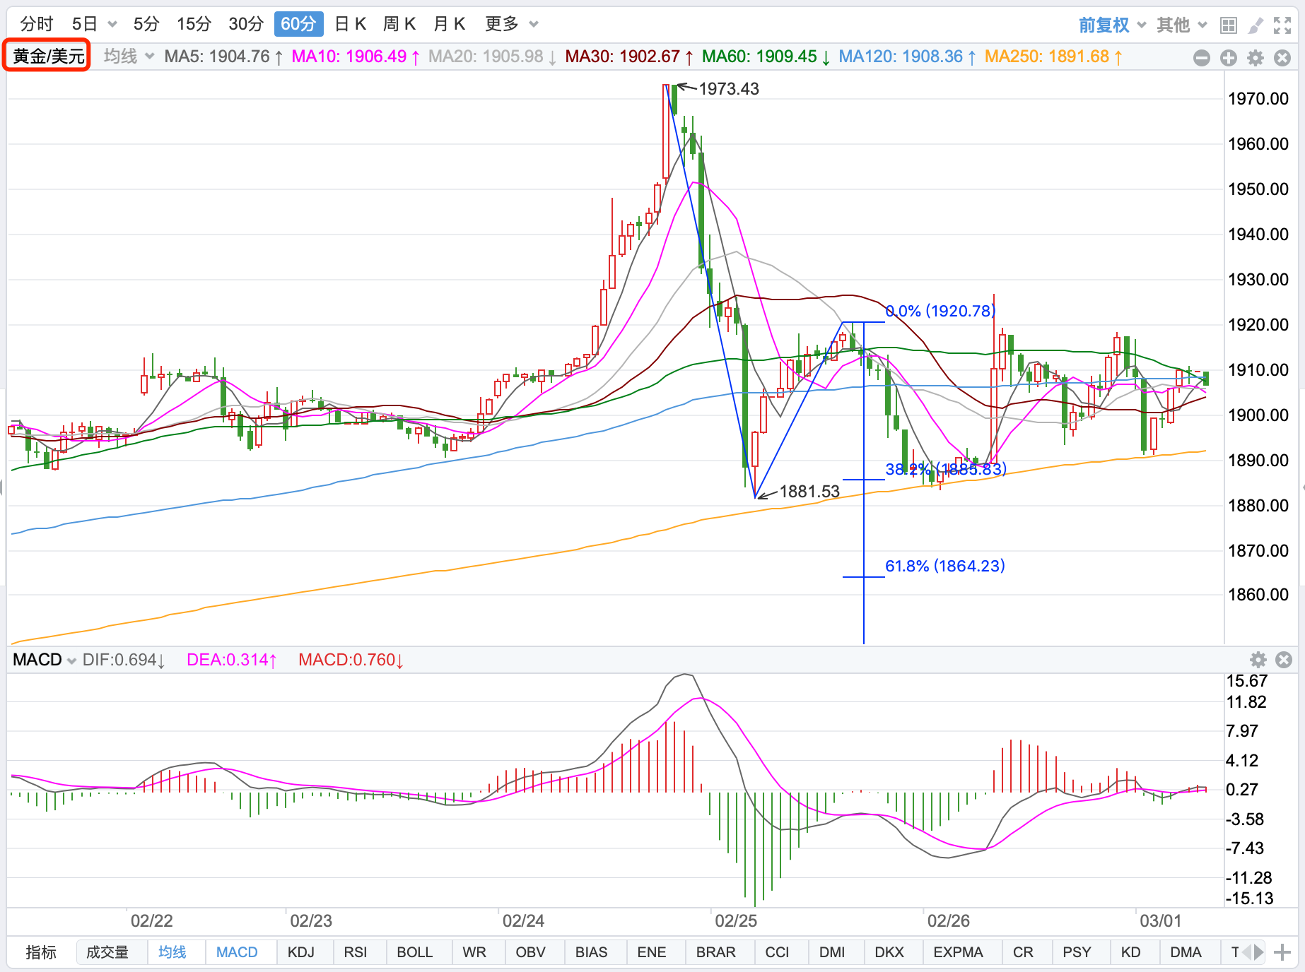Select the 30分 timeframe
The height and width of the screenshot is (972, 1305).
pyautogui.click(x=246, y=24)
